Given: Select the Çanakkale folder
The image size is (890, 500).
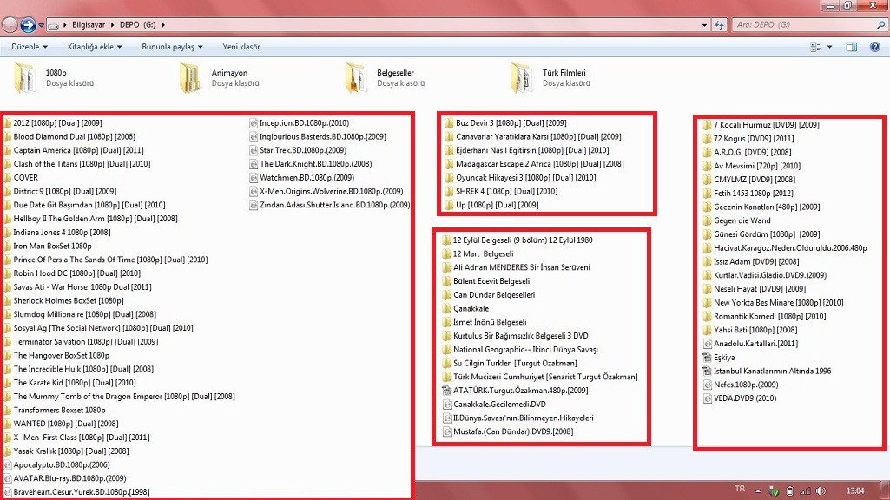Looking at the screenshot, I should coord(465,308).
